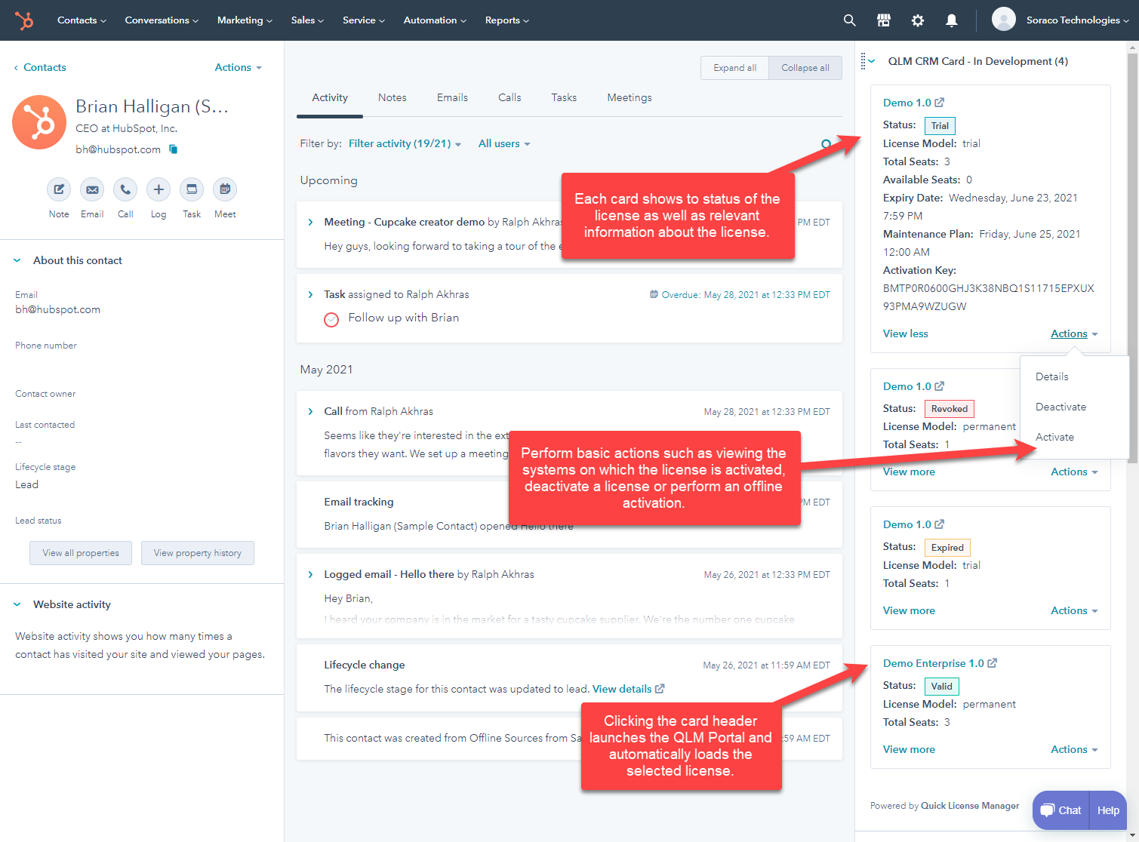1139x842 pixels.
Task: Open the Marketing menu
Action: coord(245,20)
